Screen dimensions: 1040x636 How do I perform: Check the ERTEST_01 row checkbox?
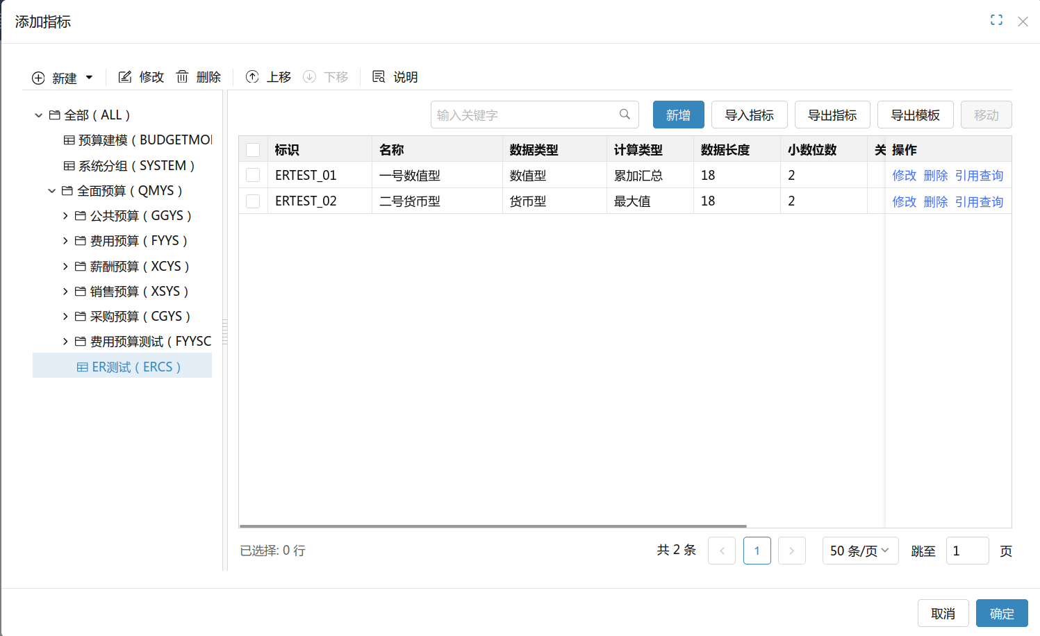click(x=253, y=176)
